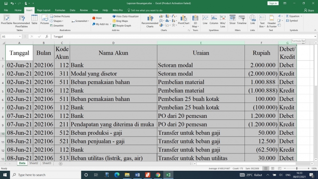Insert a Timeline filter
Image resolution: width=318 pixels, height=179 pixels.
(242, 20)
